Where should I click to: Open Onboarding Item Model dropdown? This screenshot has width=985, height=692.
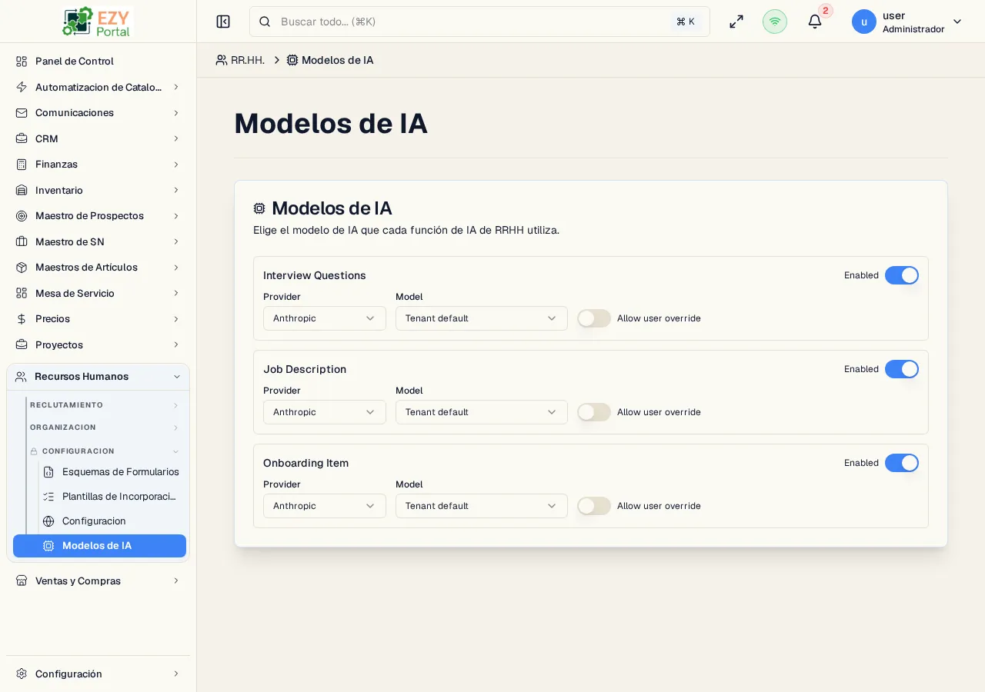[x=482, y=506]
